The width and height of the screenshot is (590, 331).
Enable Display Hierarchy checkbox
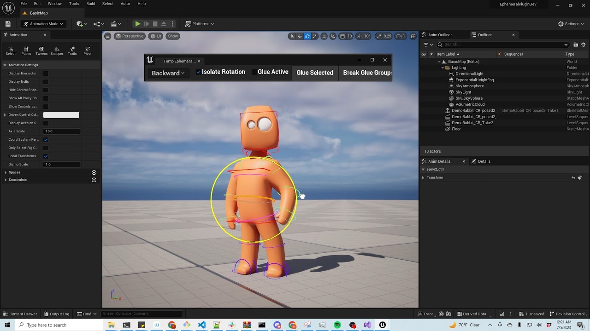pos(46,74)
